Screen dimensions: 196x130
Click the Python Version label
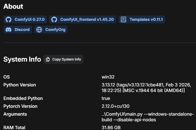19,85
